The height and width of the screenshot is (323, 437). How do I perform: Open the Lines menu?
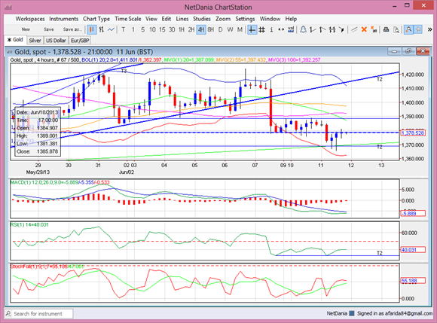182,19
